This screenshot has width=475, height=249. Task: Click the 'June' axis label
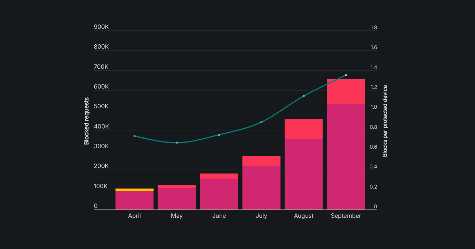click(x=219, y=216)
